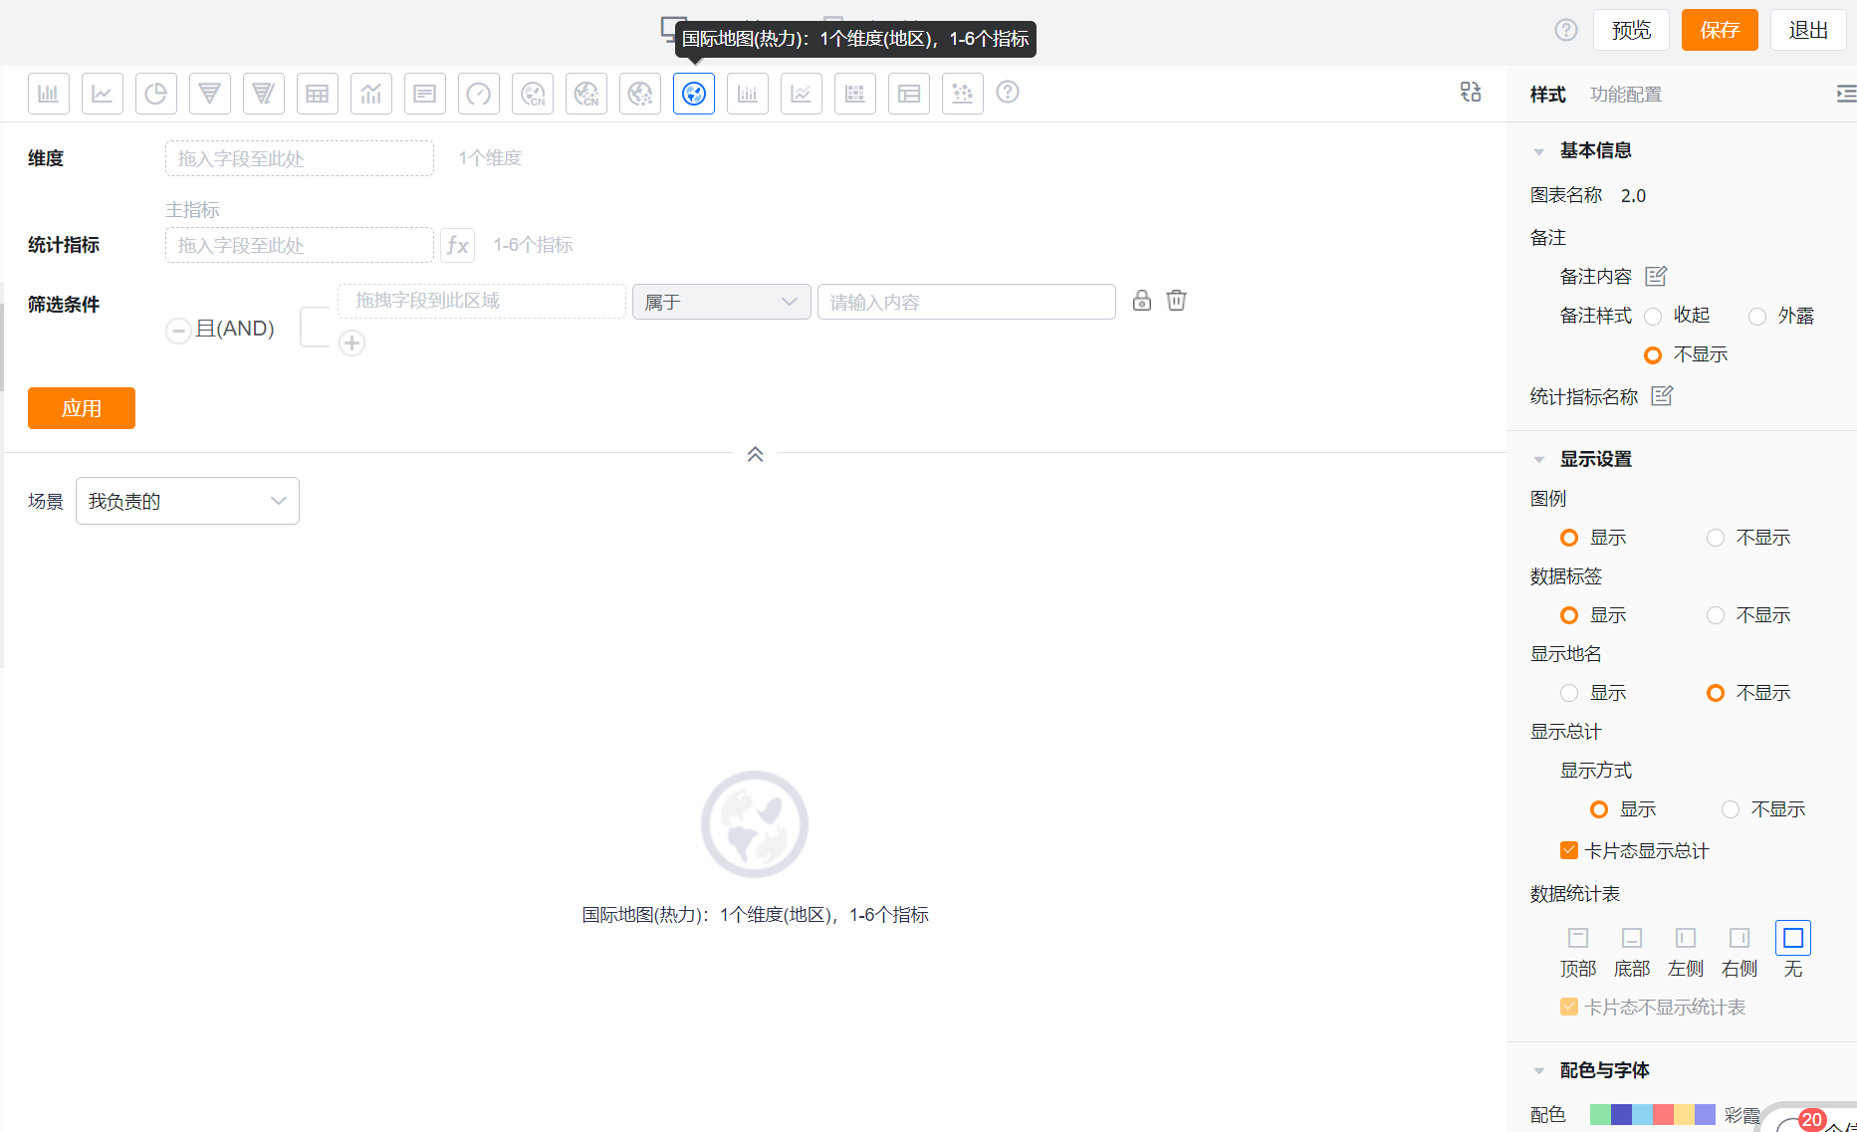The image size is (1857, 1132).
Task: Select the comparison funnel chart icon
Action: (x=263, y=94)
